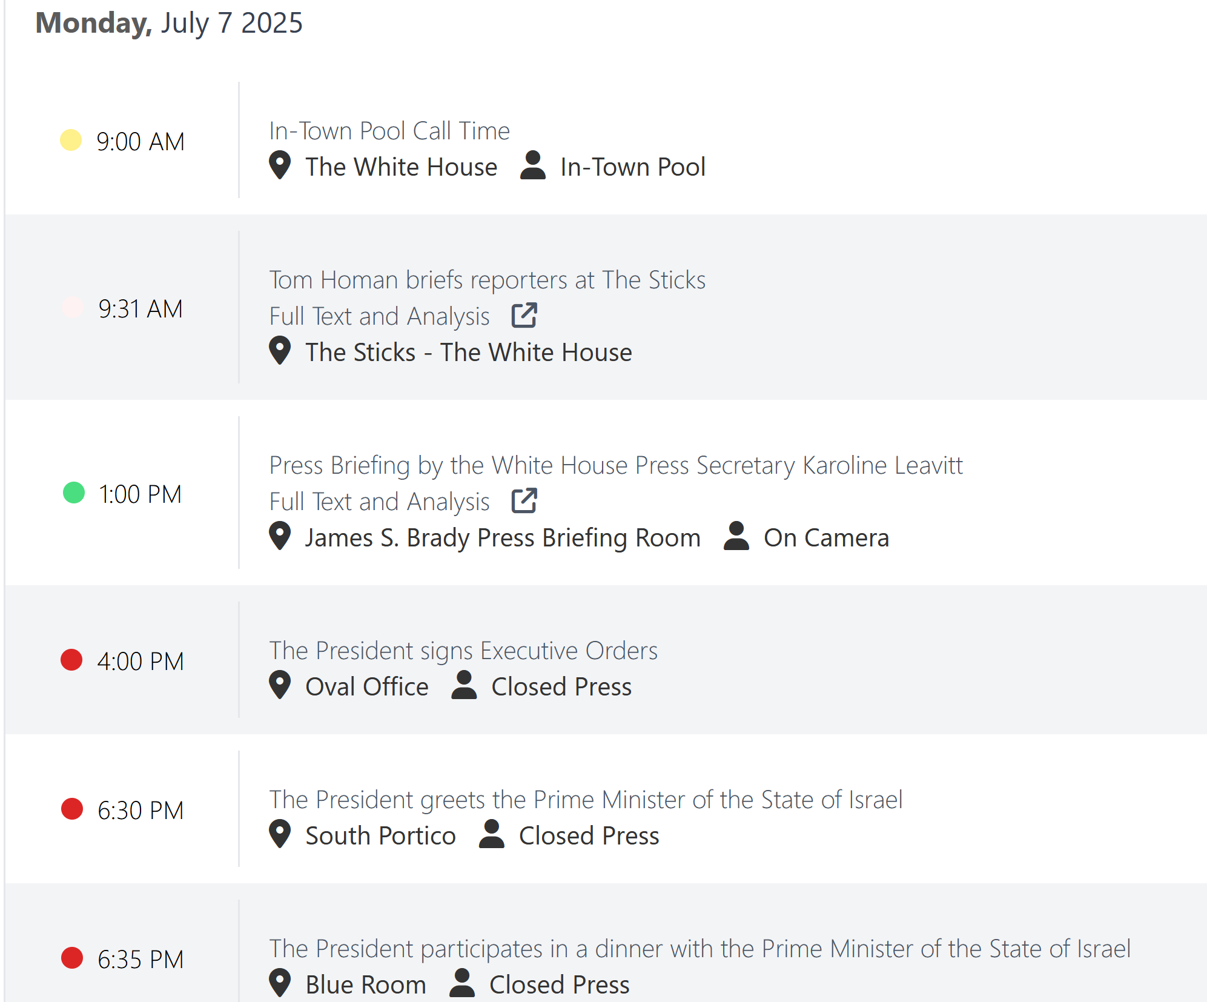Click location pin beside James S. Brady Room
Image resolution: width=1207 pixels, height=1002 pixels.
click(280, 536)
